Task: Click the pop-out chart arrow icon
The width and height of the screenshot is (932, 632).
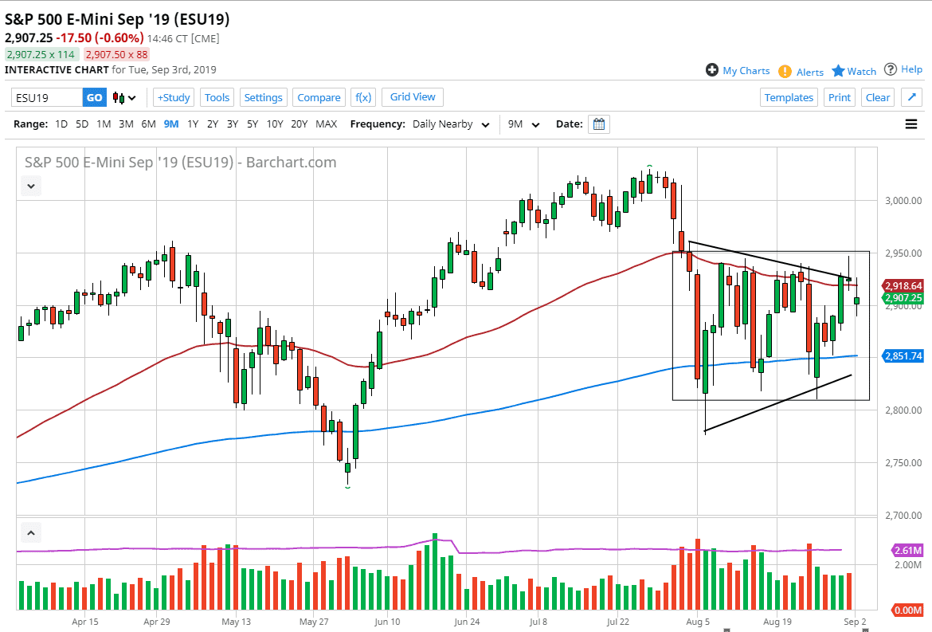Action: 911,97
